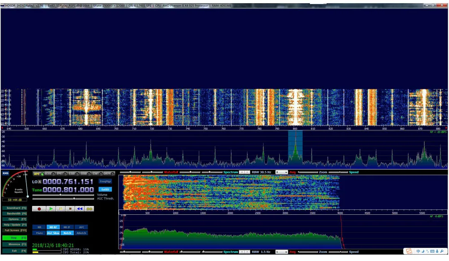Adjust the lower Zoom slider
Viewport: 449px width, 261px height.
pos(308,252)
